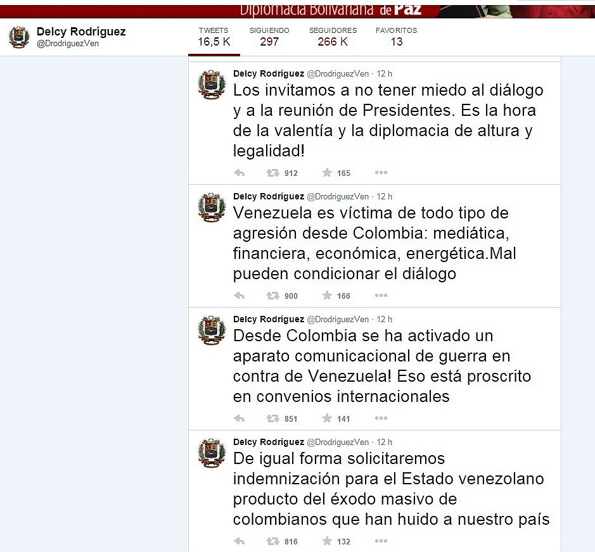
Task: Reply to the 'Desde Colombia se ha activado' tweet
Action: click(x=240, y=418)
